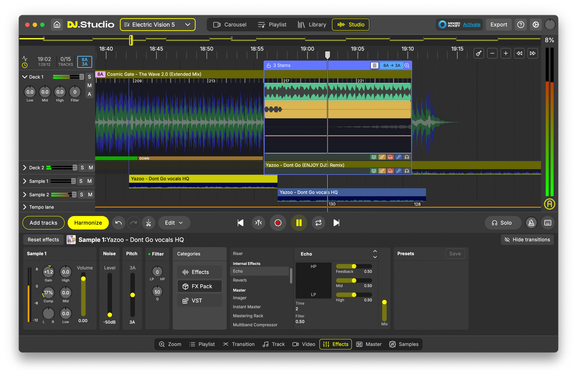Collapse the Deck 1 section
The image size is (577, 375).
point(25,77)
